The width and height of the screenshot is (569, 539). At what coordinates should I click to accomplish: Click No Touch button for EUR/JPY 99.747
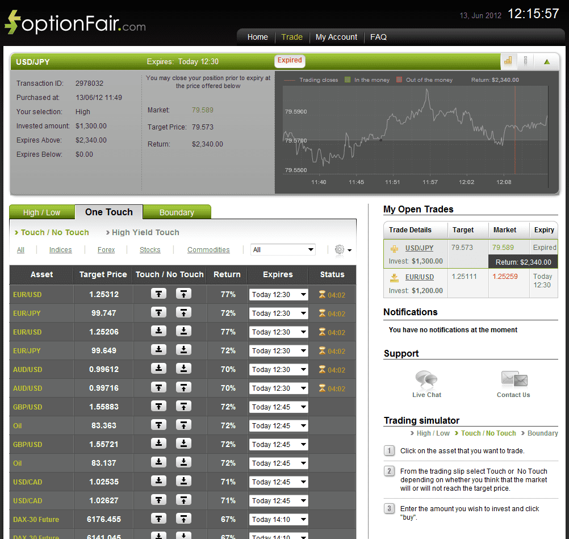(183, 312)
